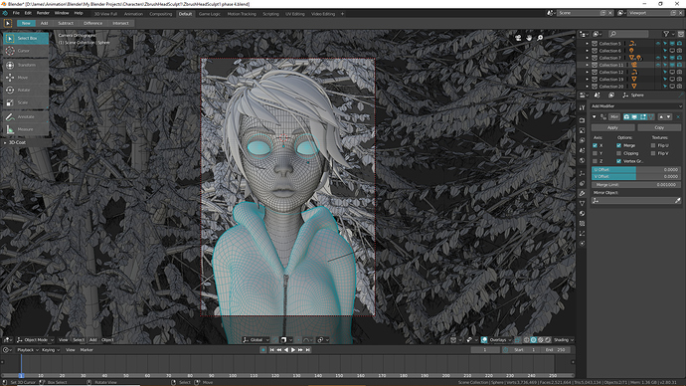Open the Shading dropdown
Image resolution: width=686 pixels, height=386 pixels.
(x=564, y=340)
